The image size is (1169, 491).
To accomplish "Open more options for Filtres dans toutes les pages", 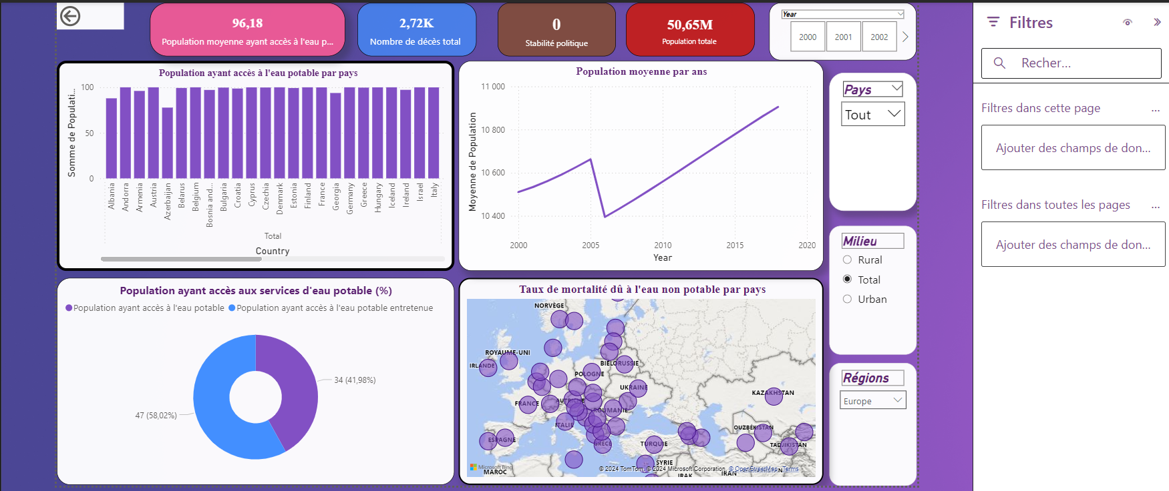I will pos(1156,206).
